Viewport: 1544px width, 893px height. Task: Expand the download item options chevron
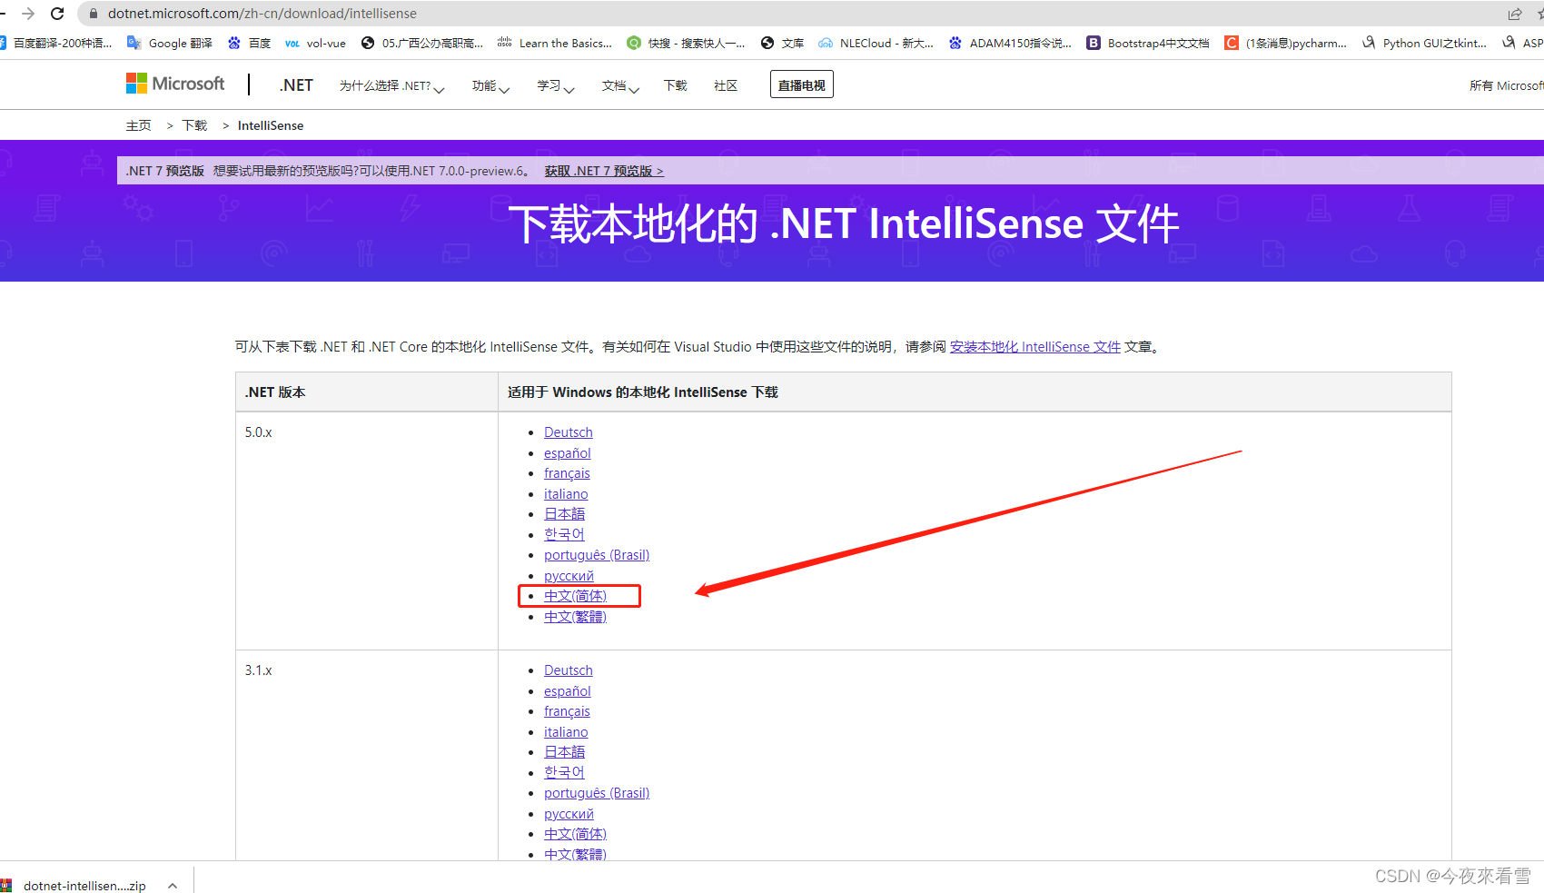coord(173,886)
